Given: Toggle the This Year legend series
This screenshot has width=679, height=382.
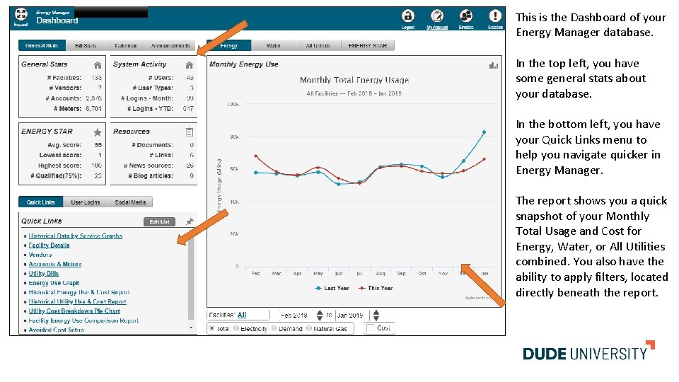Looking at the screenshot, I should (376, 288).
